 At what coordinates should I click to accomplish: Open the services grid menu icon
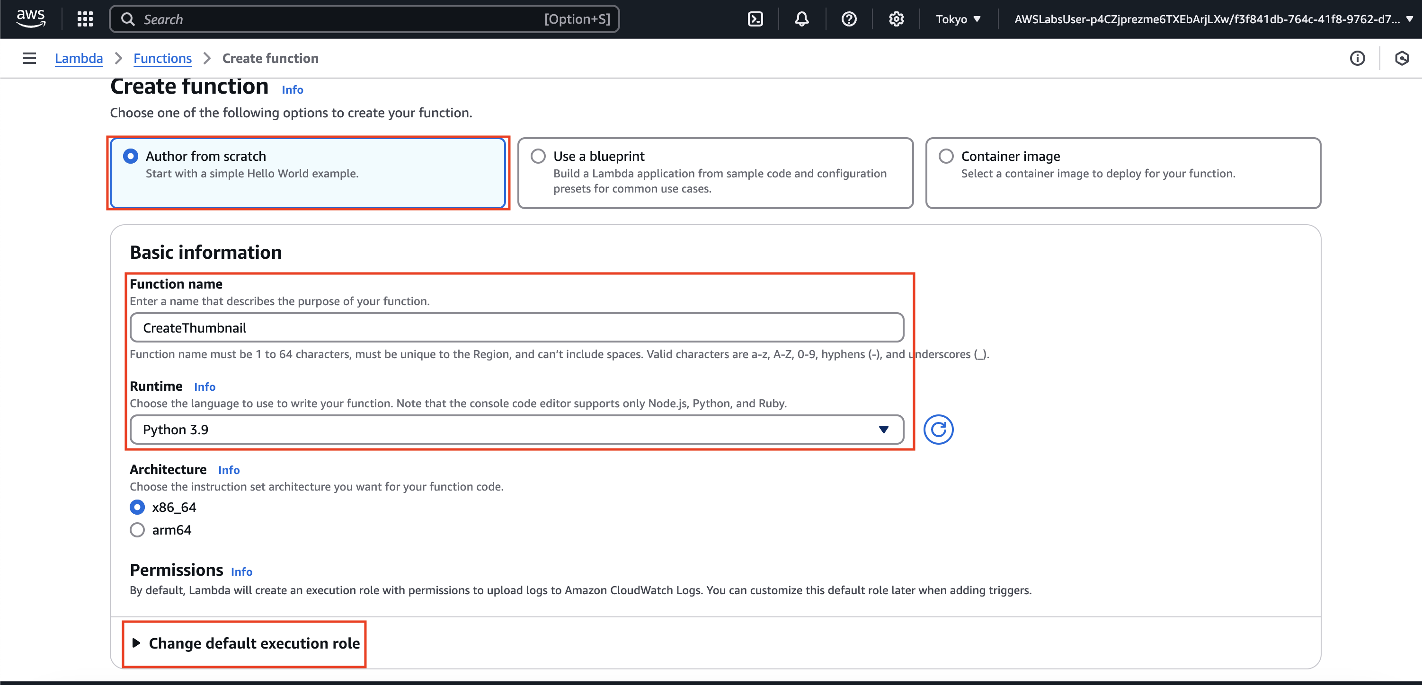tap(85, 19)
